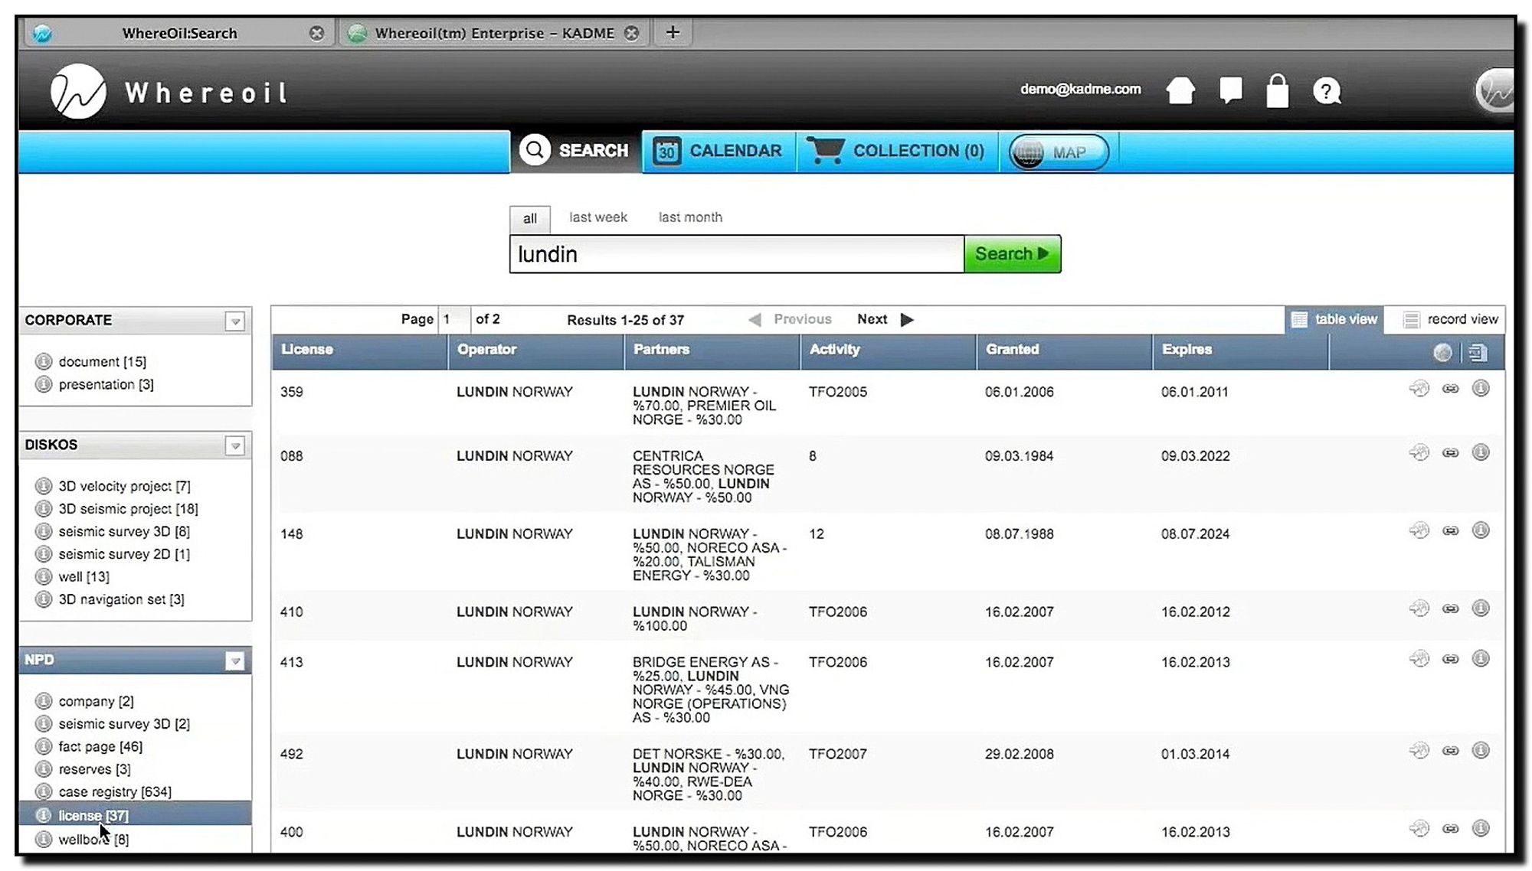Viewport: 1532px width, 871px height.
Task: Select the 'last month' filter tab
Action: click(x=690, y=217)
